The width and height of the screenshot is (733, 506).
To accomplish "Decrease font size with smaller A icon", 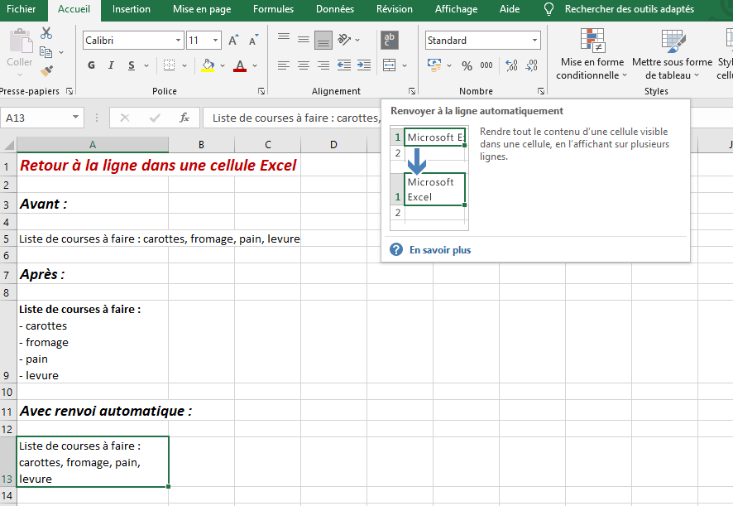I will point(253,41).
